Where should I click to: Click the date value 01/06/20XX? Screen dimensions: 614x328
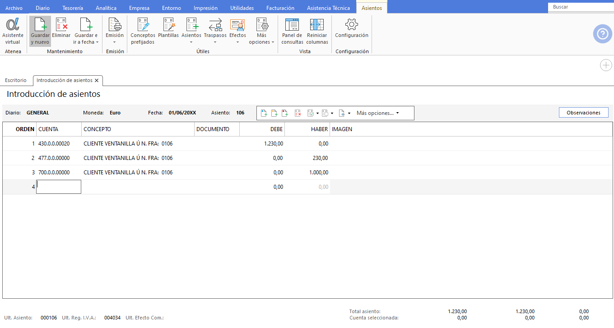coord(182,113)
